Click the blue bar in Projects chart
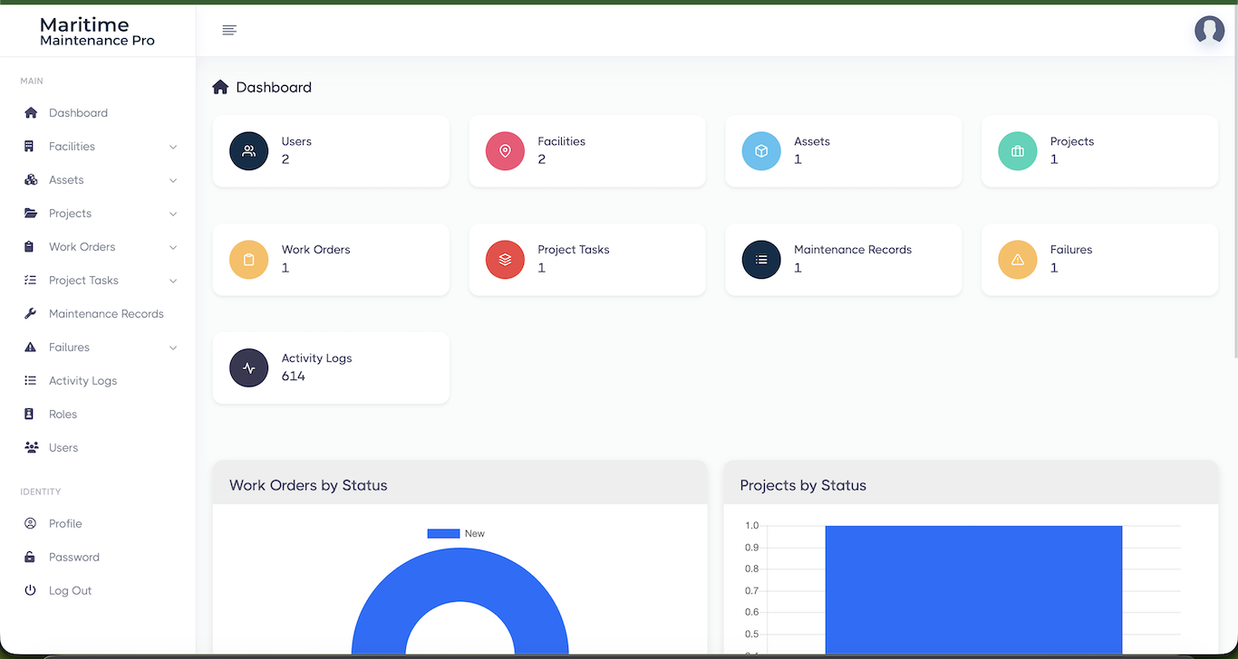This screenshot has width=1238, height=659. pyautogui.click(x=973, y=588)
